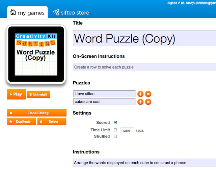The height and width of the screenshot is (170, 216).
Task: Enable the Time Limit checkbox
Action: tap(115, 130)
